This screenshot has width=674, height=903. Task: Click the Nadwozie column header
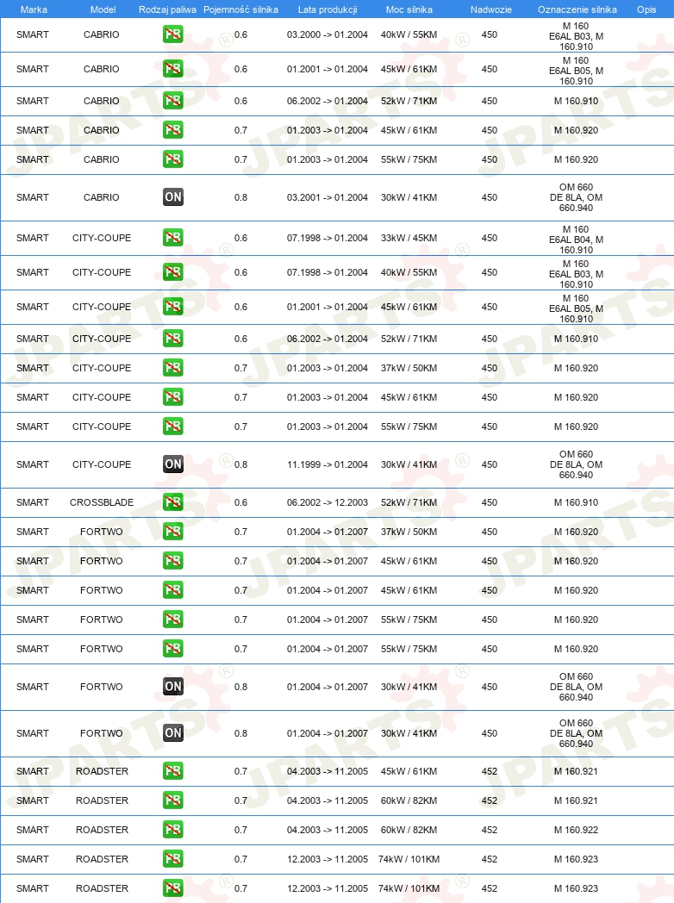tap(490, 9)
